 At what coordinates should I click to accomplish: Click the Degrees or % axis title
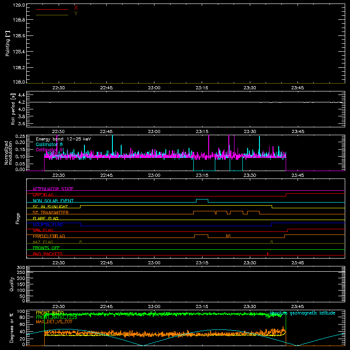pyautogui.click(x=12, y=328)
